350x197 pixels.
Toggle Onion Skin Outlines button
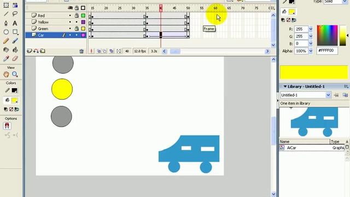104,51
